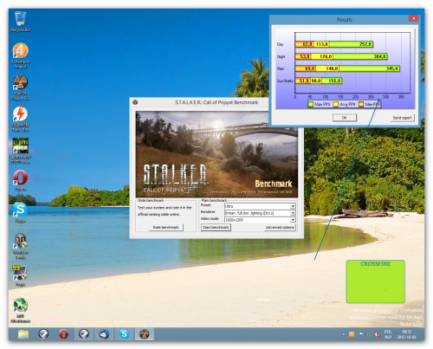The image size is (433, 349).
Task: Launch the DAEMON Tools Pro desktop shortcut
Action: [20, 120]
